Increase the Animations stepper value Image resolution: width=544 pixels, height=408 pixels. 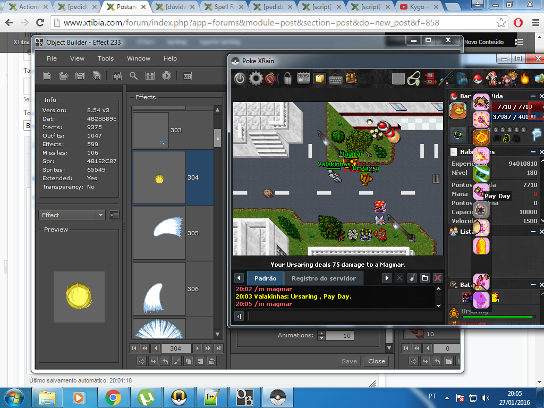point(321,334)
